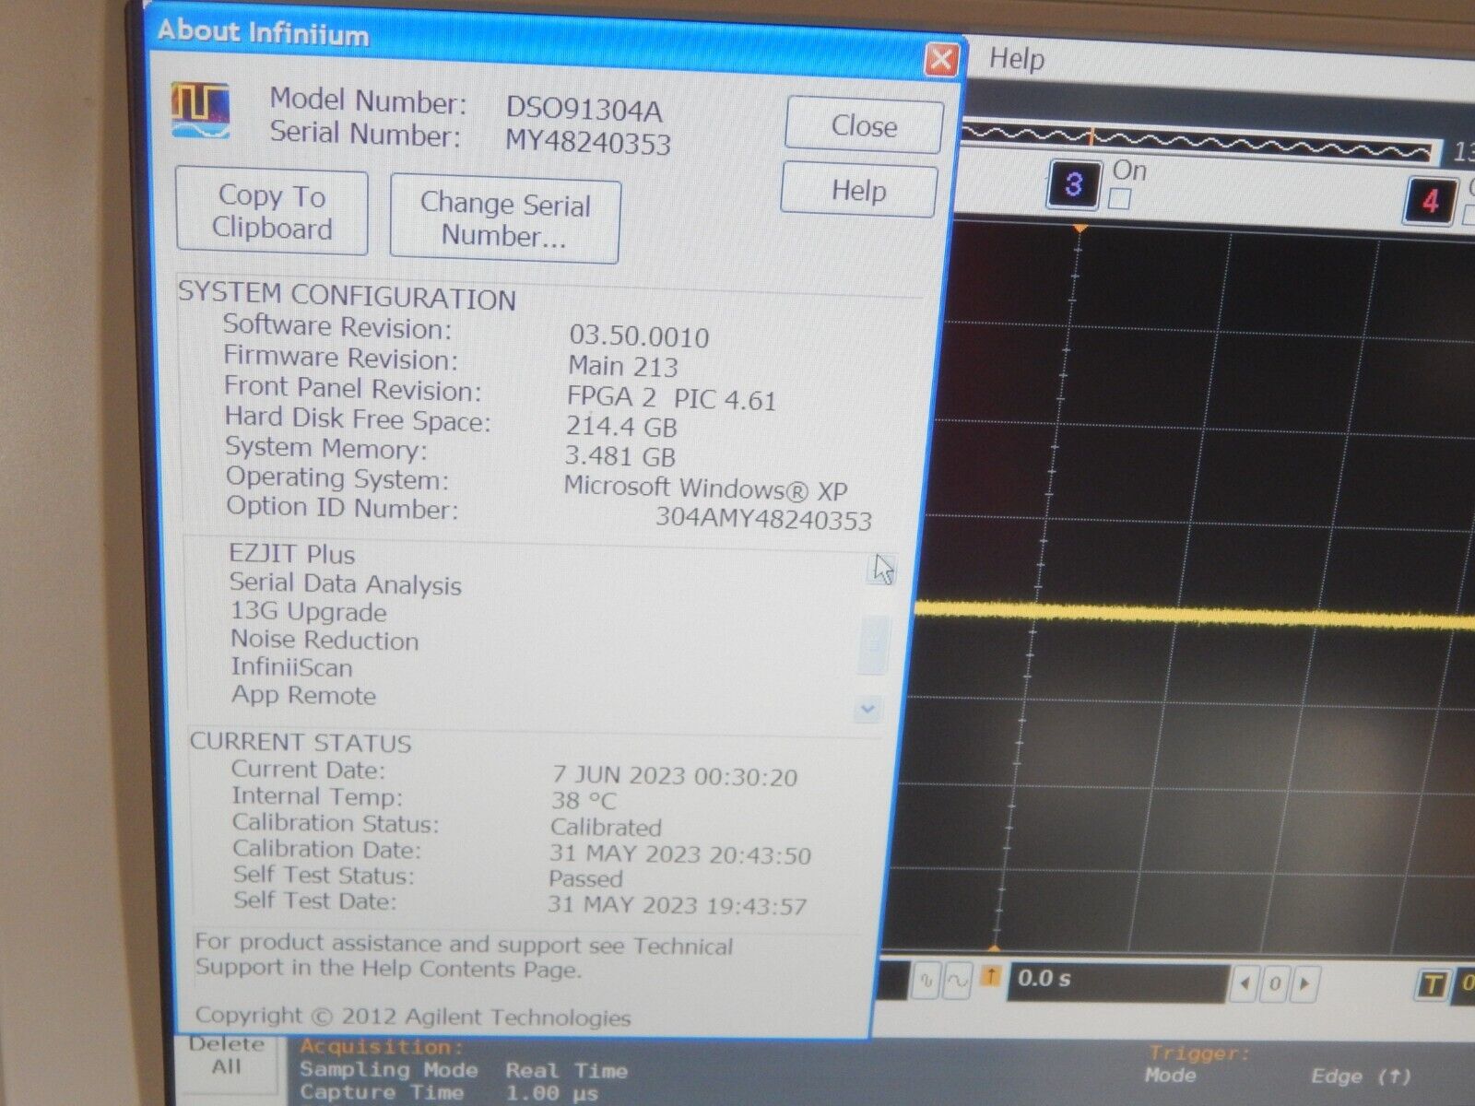
Task: Enable the On checkbox for channel 3
Action: (x=1119, y=196)
